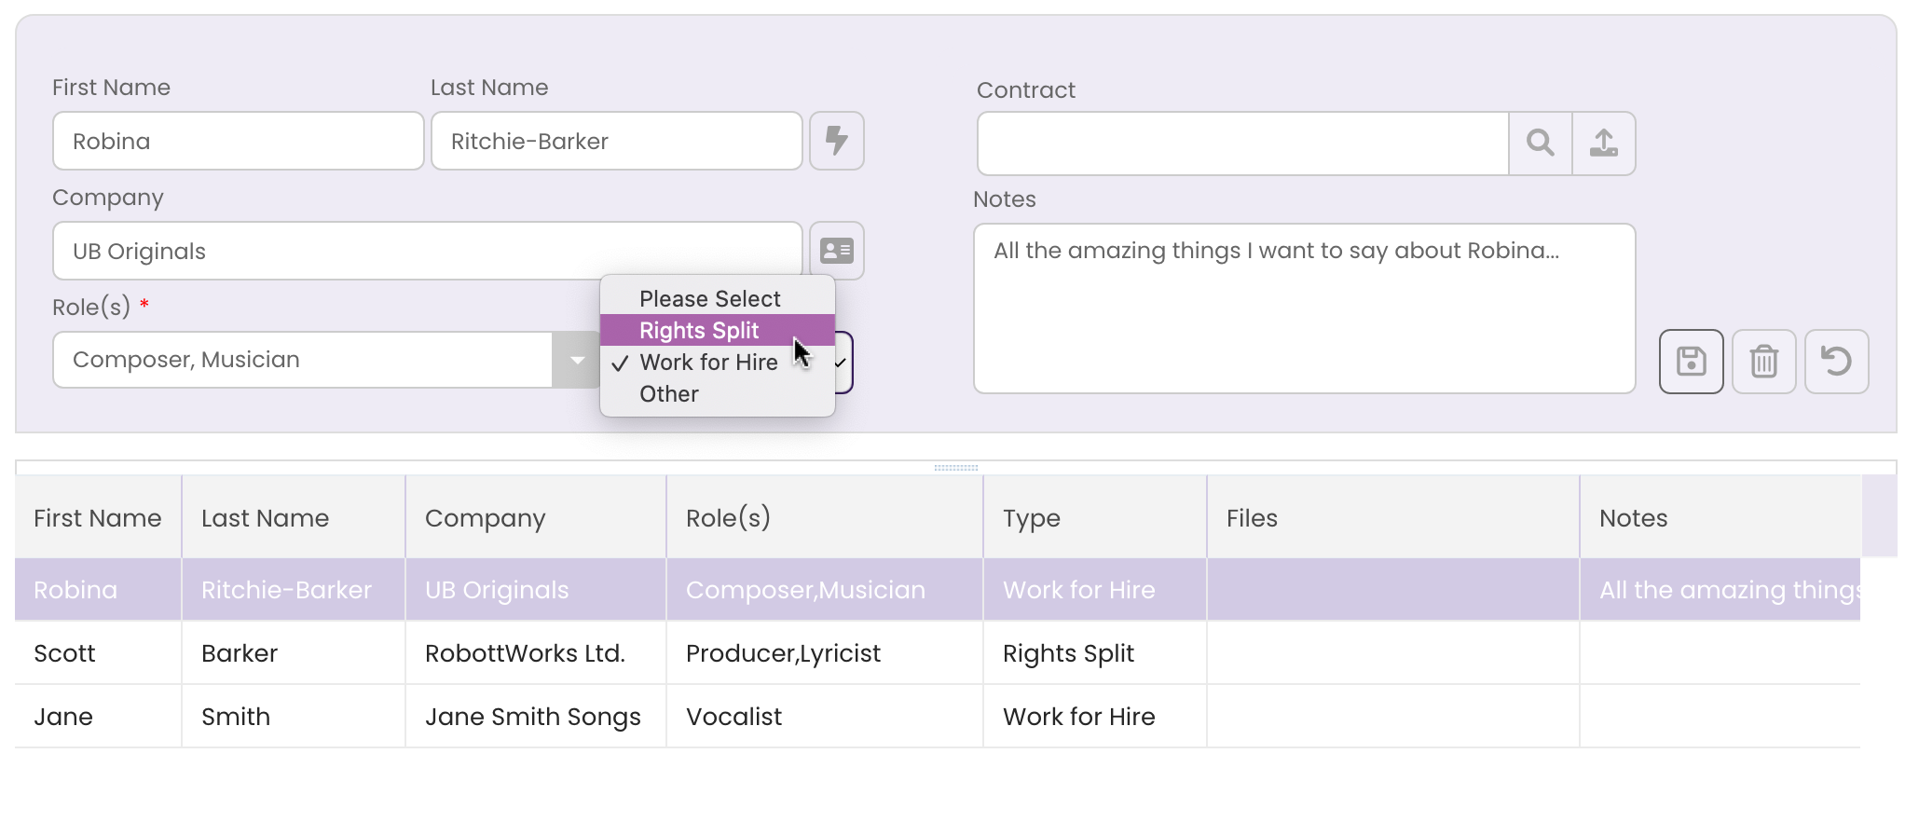Grab the dotted splitter handle above table
1919x822 pixels.
pyautogui.click(x=956, y=468)
